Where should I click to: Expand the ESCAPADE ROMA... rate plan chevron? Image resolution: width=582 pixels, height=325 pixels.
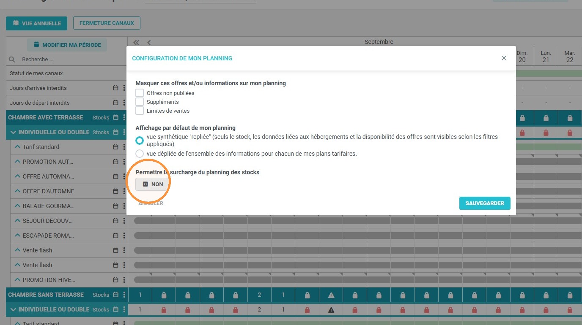point(17,236)
